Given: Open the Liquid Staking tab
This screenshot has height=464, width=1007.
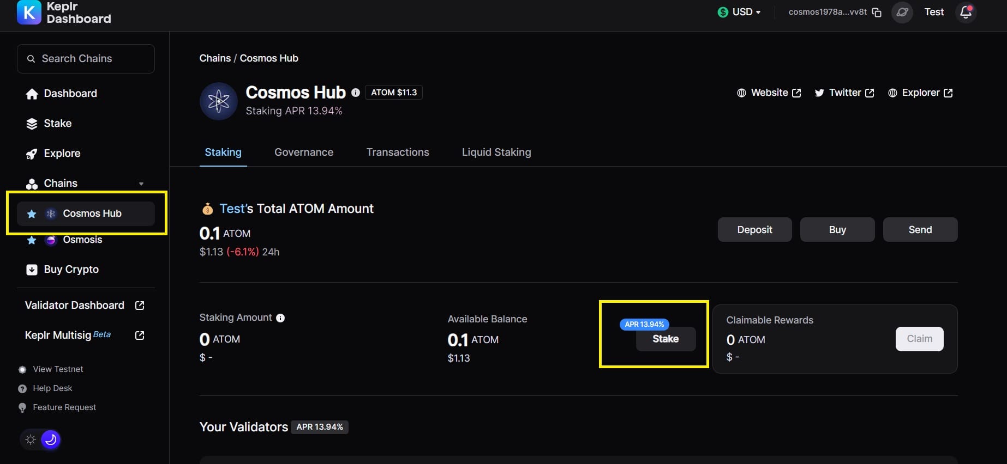Looking at the screenshot, I should point(496,152).
